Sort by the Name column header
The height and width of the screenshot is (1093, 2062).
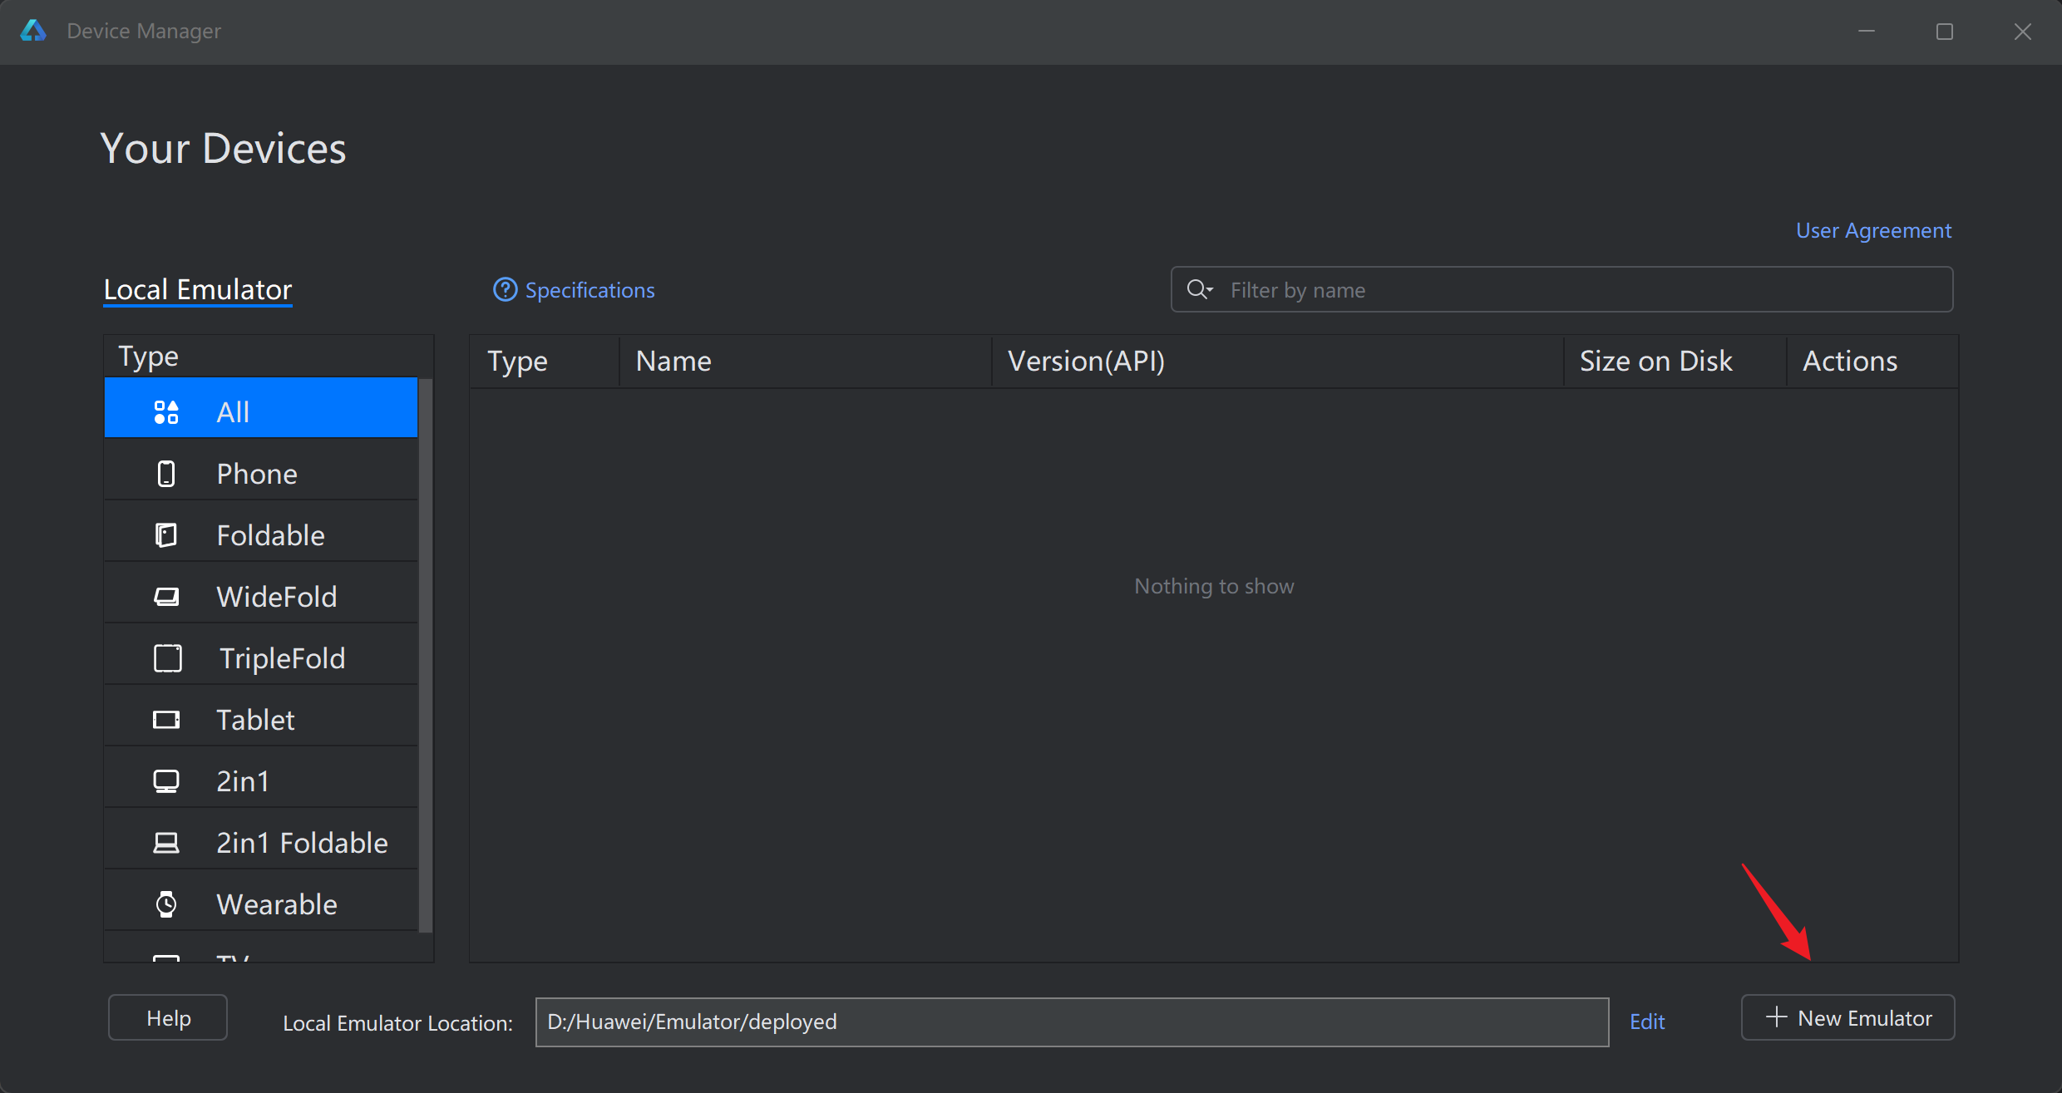673,361
